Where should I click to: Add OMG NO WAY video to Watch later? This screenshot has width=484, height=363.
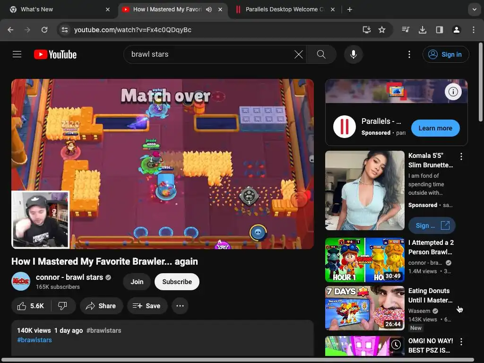click(x=396, y=345)
